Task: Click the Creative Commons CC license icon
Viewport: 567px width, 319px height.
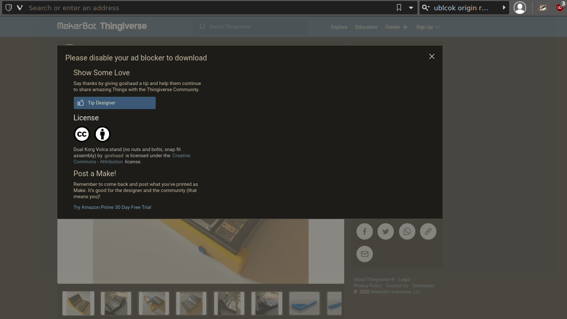Action: tap(82, 134)
